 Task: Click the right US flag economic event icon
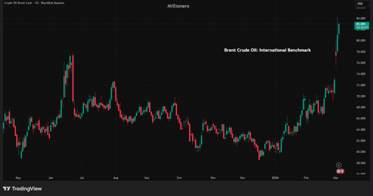pos(341,171)
